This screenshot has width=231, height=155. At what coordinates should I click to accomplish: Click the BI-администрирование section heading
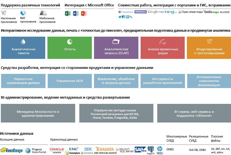[x=65, y=97]
